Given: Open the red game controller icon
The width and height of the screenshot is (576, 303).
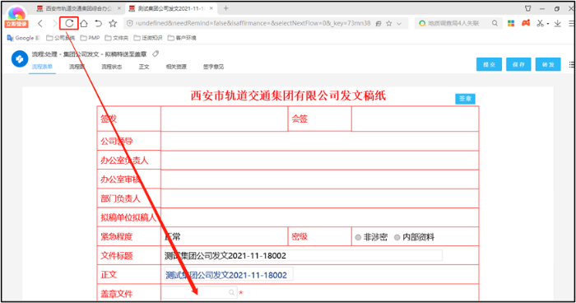Looking at the screenshot, I should coord(526,23).
